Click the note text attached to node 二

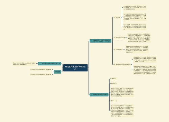(x=24, y=64)
